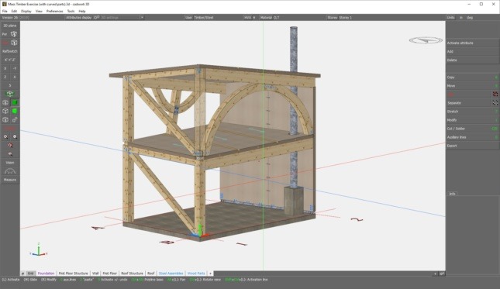Click the red-dotted icon above Separate
This screenshot has width=500, height=289.
tap(495, 95)
